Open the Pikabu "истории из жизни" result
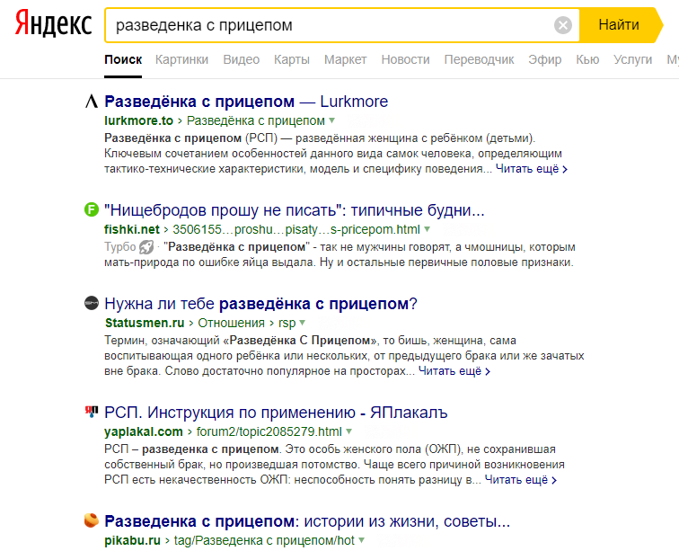679x551 pixels. point(307,521)
